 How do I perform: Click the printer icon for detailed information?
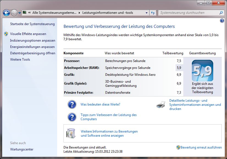tap(161, 105)
